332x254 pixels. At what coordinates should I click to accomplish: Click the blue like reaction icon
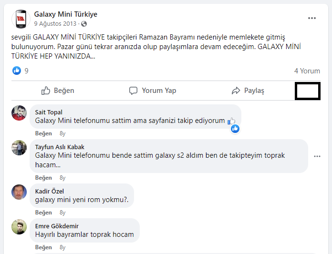17,71
